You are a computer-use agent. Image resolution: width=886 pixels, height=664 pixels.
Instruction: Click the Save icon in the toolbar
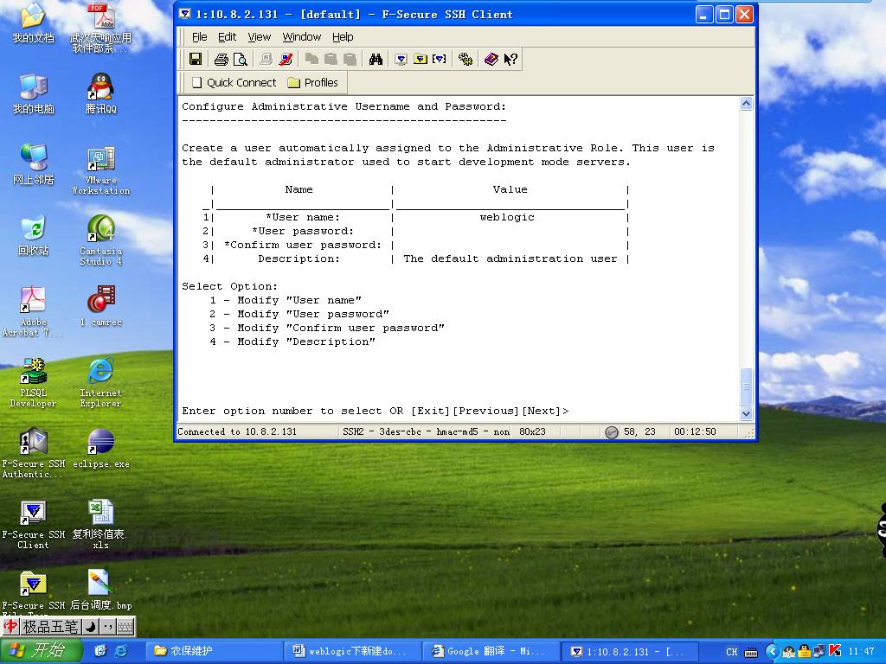coord(196,60)
